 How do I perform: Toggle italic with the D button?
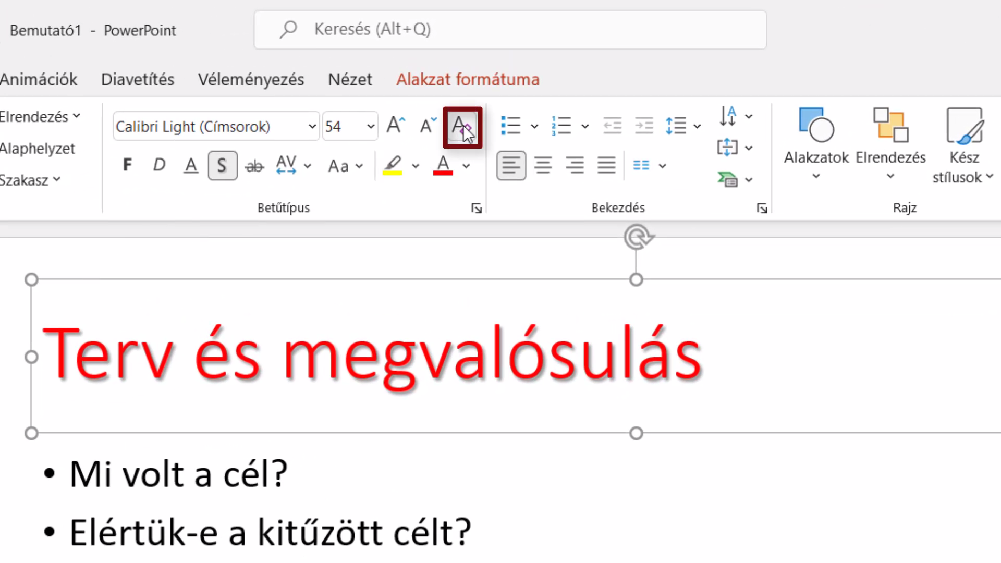pyautogui.click(x=159, y=165)
